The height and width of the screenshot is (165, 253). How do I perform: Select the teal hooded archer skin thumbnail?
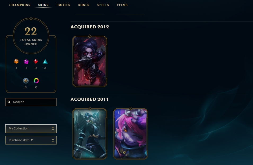(x=90, y=134)
